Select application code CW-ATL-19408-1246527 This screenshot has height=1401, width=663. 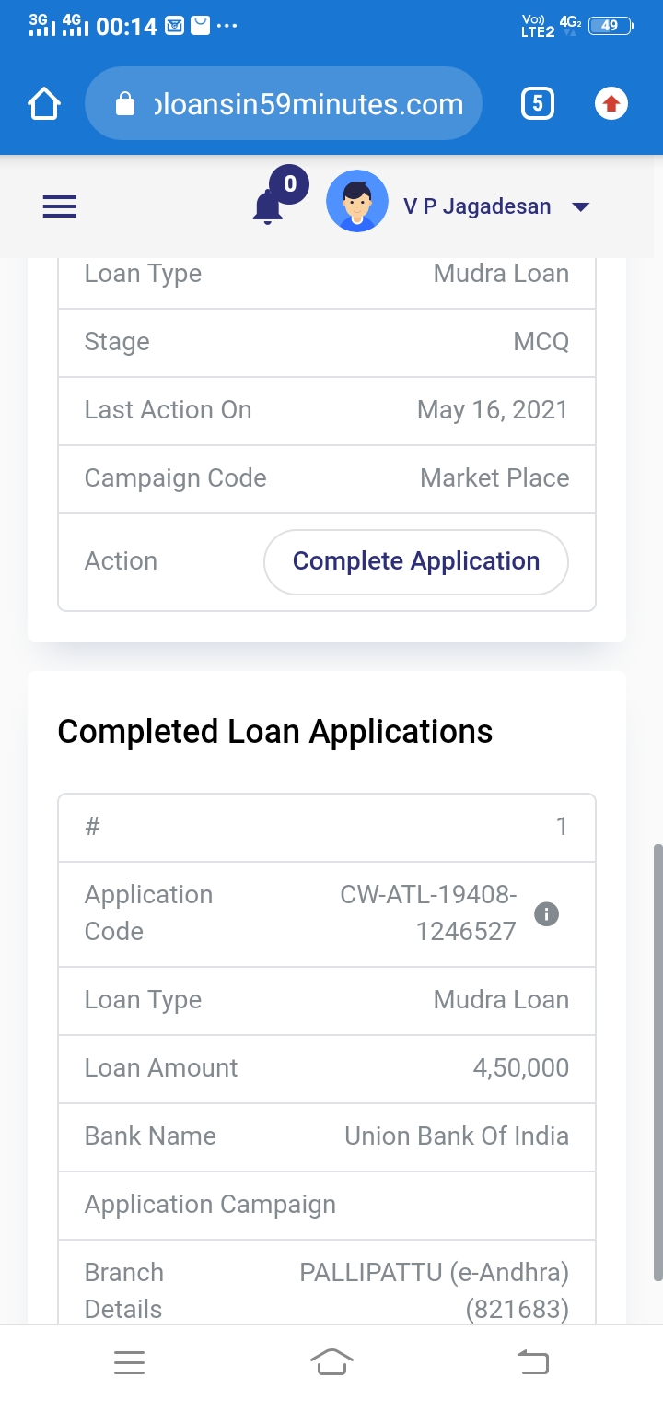[428, 912]
